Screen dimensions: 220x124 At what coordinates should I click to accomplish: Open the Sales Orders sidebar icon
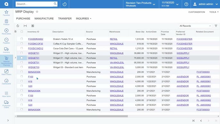click(x=6, y=72)
